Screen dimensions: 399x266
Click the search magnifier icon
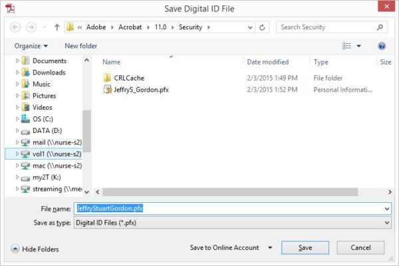(x=380, y=27)
